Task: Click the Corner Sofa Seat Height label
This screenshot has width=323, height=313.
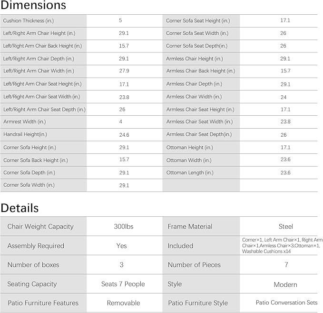Action: (x=198, y=20)
